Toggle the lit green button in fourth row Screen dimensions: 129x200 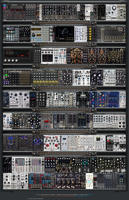tap(6, 75)
